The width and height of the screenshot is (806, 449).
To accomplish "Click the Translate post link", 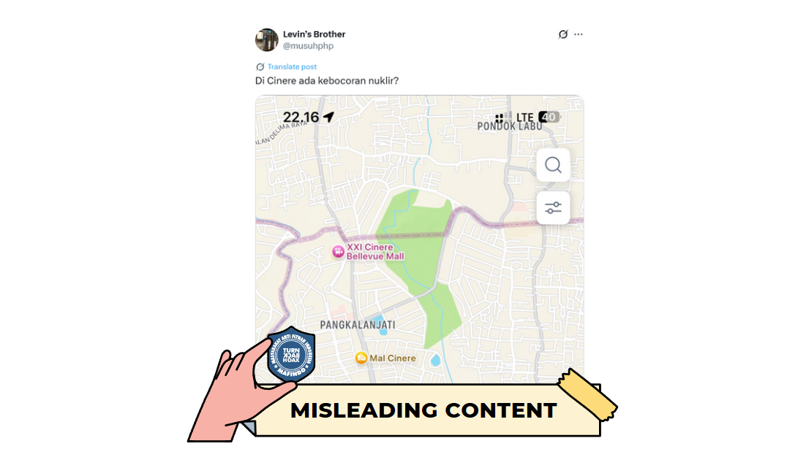I will [x=292, y=66].
